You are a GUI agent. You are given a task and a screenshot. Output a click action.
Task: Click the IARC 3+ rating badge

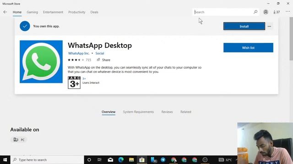click(x=74, y=82)
